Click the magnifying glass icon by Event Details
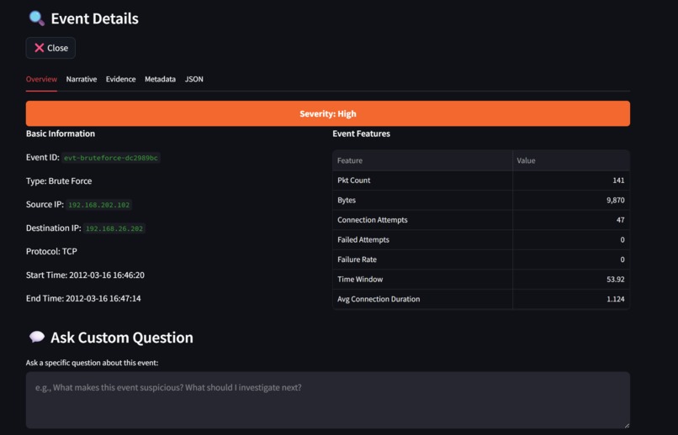The image size is (678, 435). (x=36, y=18)
